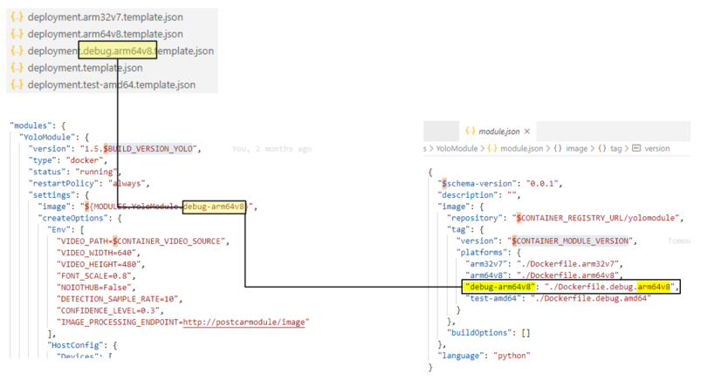Click the VIDEO_HEIGHT=480 entry

100,265
